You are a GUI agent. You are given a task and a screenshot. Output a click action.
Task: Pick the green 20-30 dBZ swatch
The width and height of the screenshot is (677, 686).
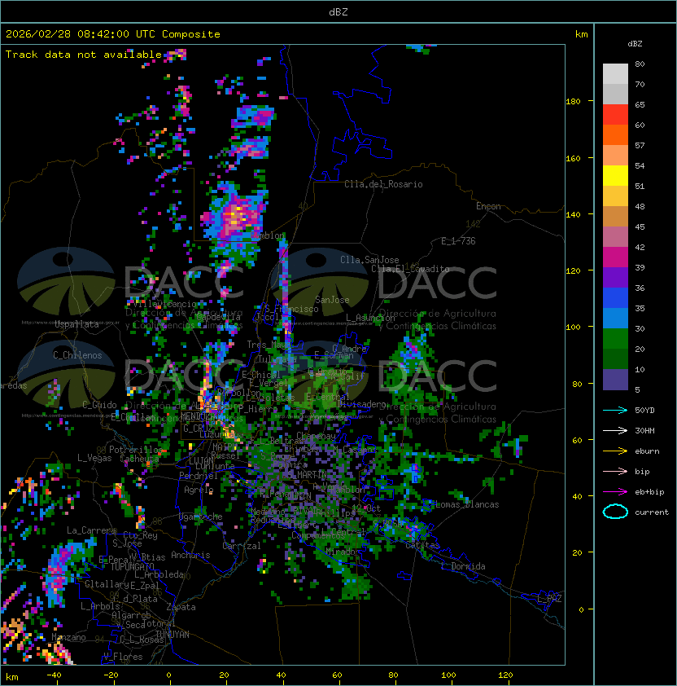point(615,339)
